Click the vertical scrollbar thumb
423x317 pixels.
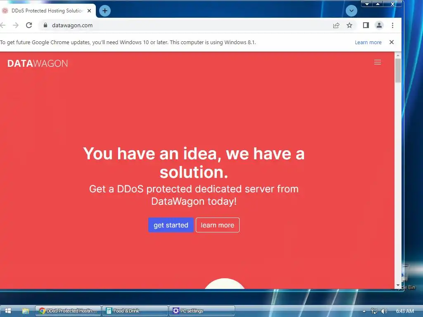tap(398, 71)
